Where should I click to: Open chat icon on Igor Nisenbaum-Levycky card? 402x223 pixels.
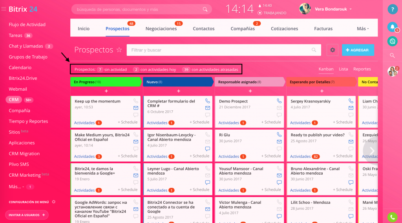tap(207, 149)
